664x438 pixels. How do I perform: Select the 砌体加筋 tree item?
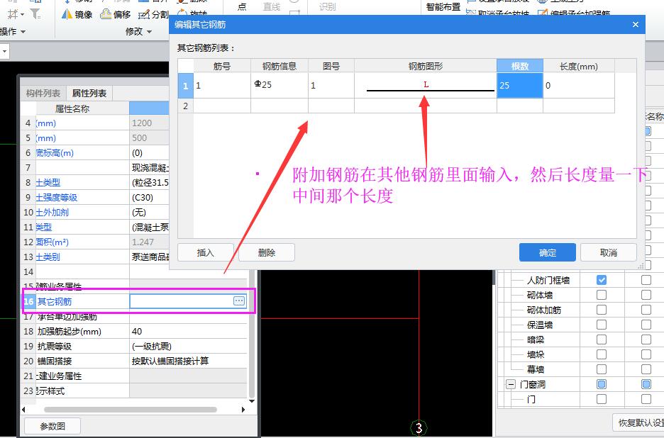pos(543,310)
